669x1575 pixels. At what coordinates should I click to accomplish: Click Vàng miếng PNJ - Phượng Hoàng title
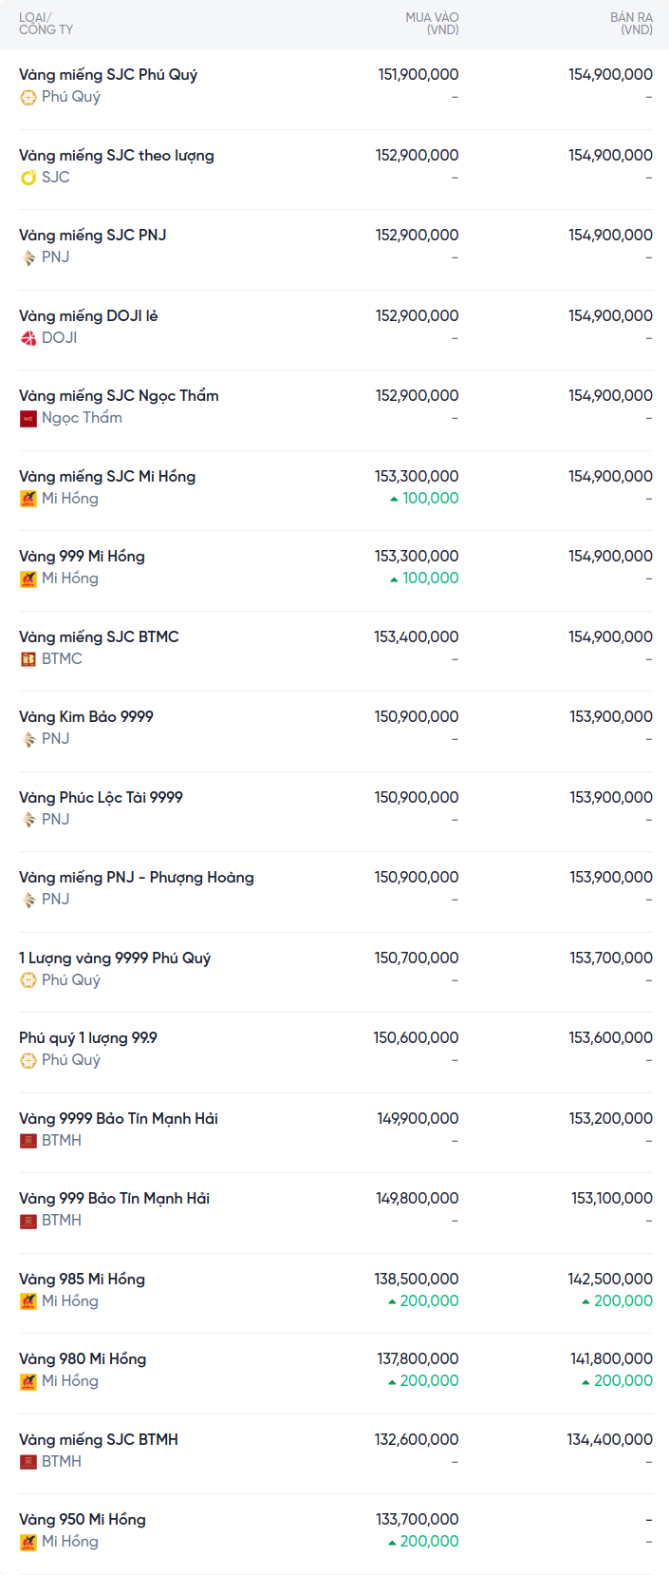coord(137,878)
